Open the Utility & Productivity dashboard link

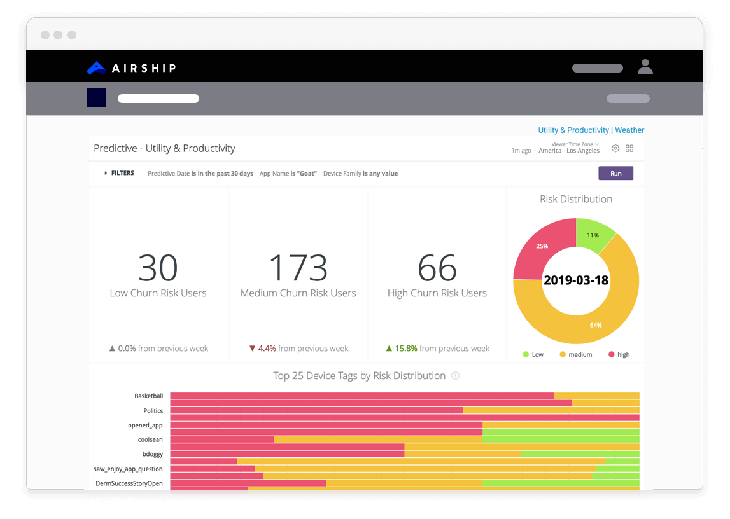pos(573,130)
